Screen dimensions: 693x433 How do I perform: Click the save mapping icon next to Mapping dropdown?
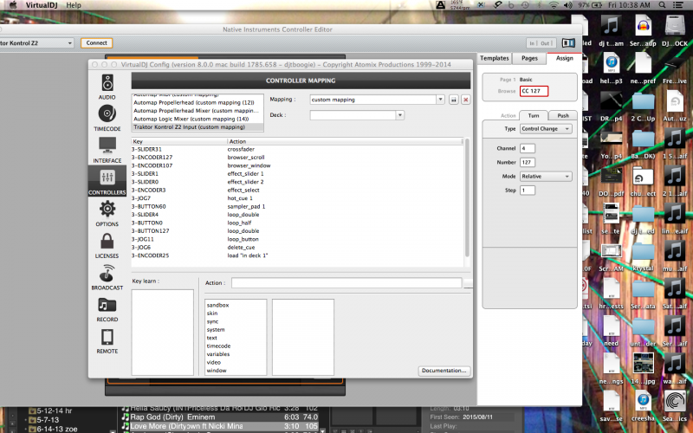pyautogui.click(x=453, y=100)
